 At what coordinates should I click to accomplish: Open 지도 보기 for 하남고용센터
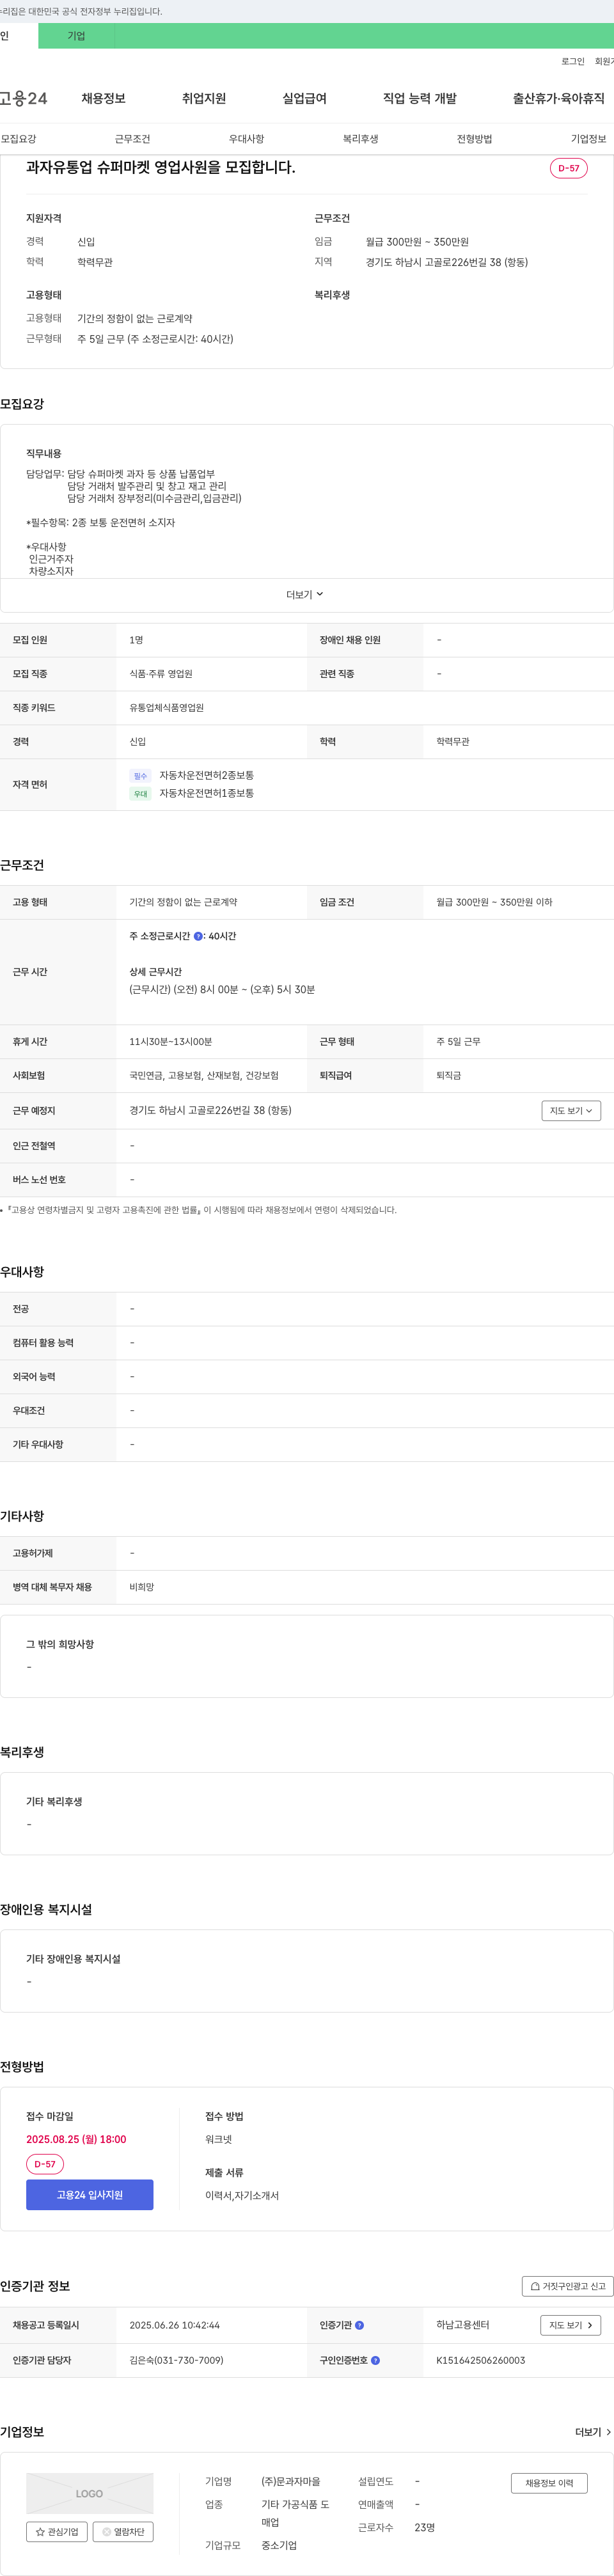(571, 2325)
